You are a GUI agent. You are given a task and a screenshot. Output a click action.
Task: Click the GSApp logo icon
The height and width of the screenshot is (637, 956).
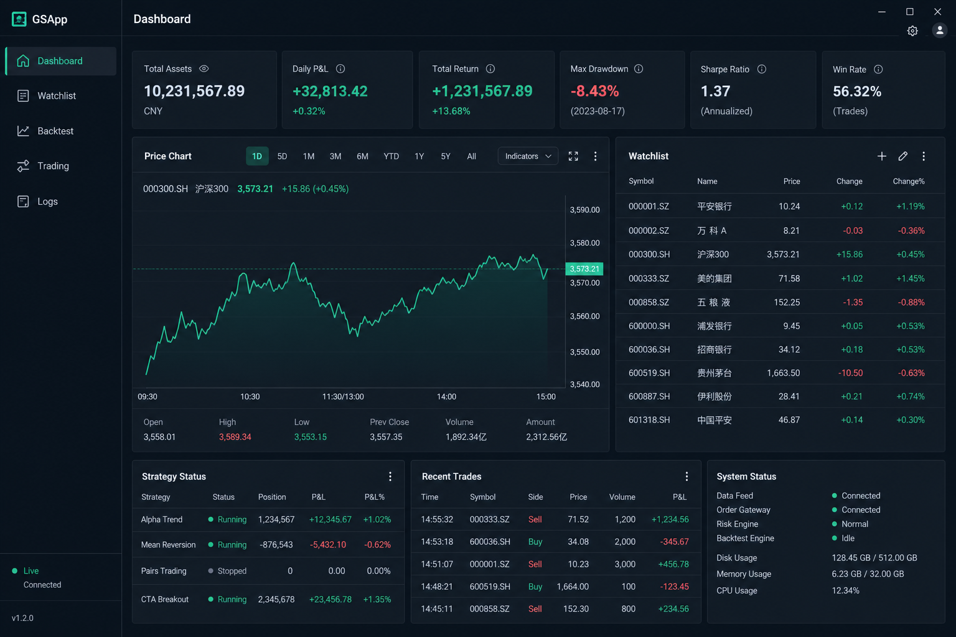(x=19, y=19)
